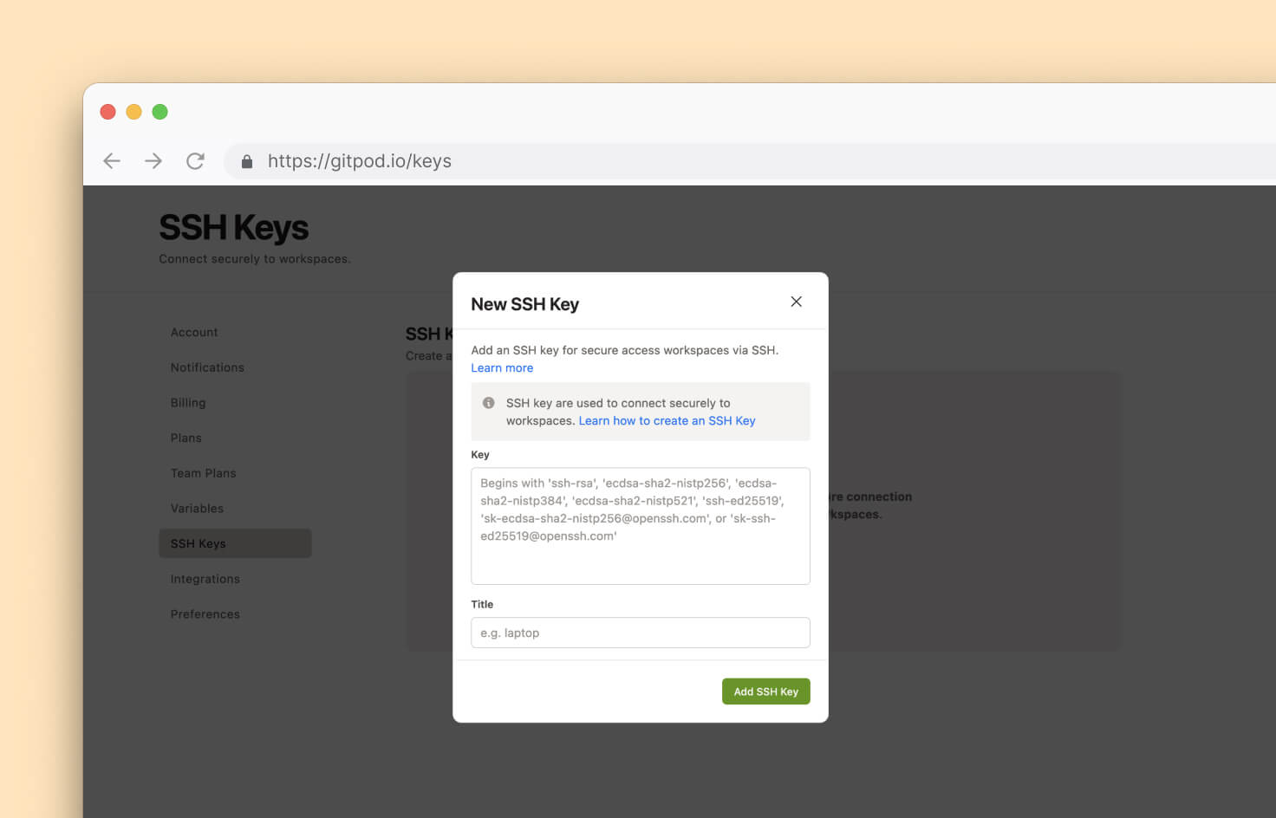The height and width of the screenshot is (818, 1276).
Task: Go to Account settings in the sidebar
Action: [194, 333]
